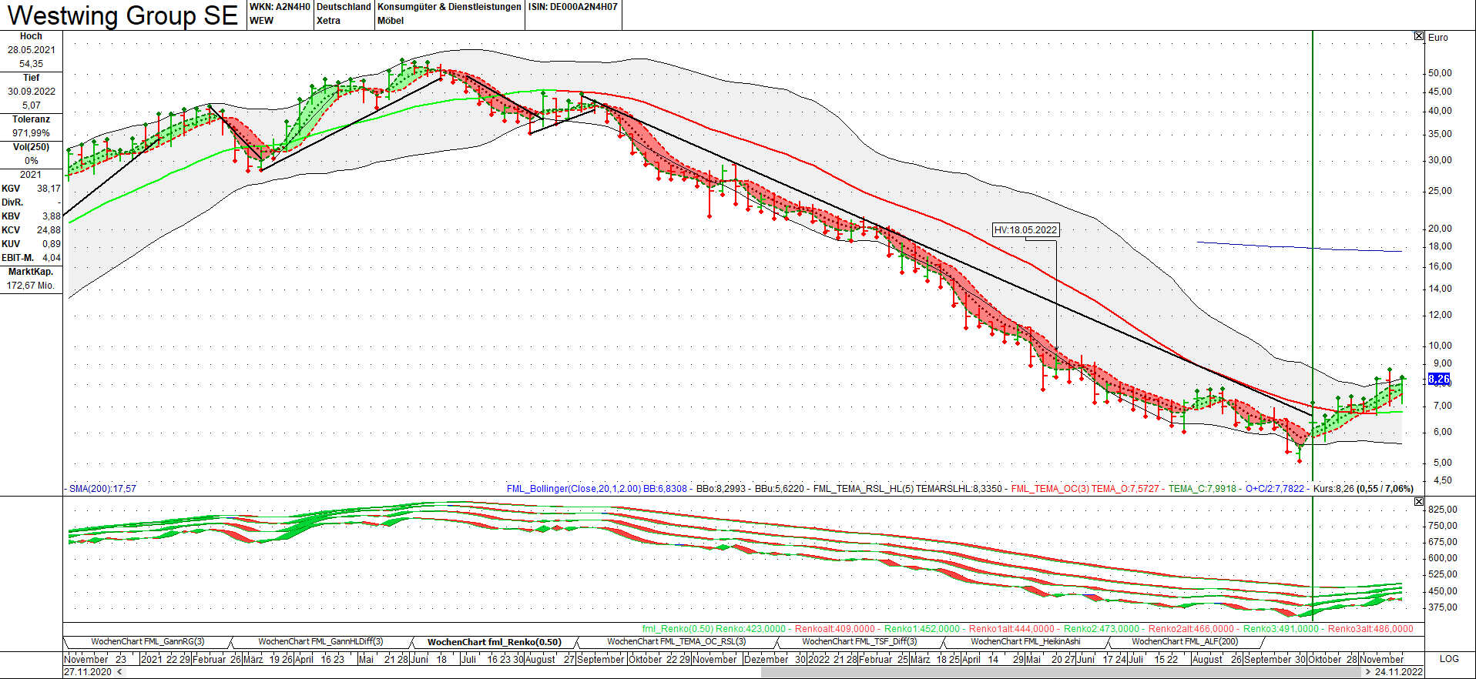Click the Renko1:452,0000 legend value
Screen dimensions: 1476x679
[922, 629]
